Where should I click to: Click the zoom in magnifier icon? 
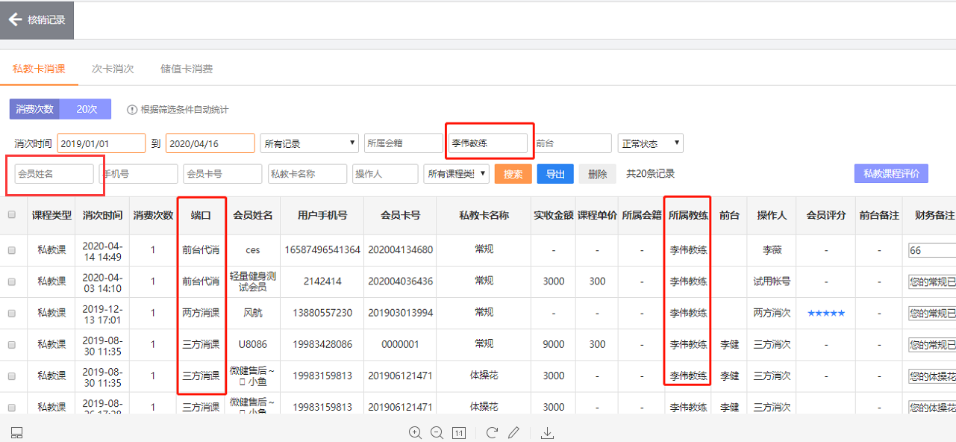click(415, 432)
